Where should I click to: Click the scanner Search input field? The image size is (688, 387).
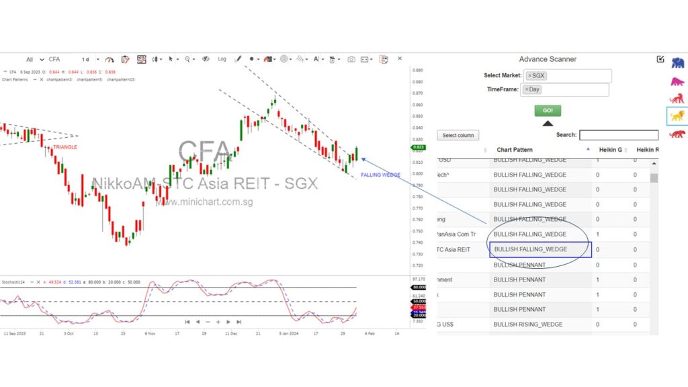(x=618, y=135)
